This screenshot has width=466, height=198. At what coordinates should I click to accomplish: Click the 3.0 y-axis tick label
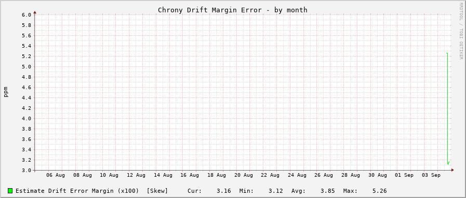(26, 171)
